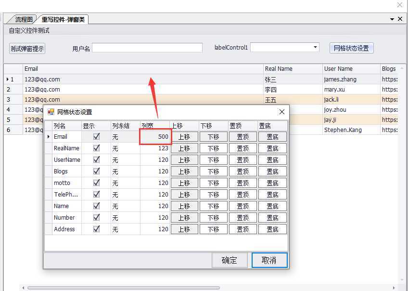Click 下移 for the Blogs row
The width and height of the screenshot is (408, 291).
[213, 172]
